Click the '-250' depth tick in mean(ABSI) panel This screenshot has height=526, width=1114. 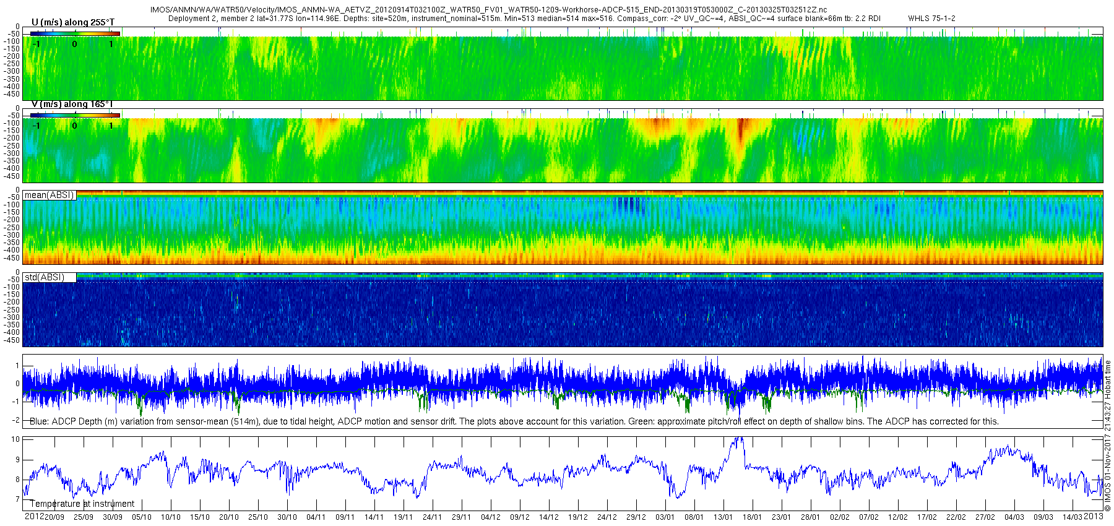pos(12,228)
